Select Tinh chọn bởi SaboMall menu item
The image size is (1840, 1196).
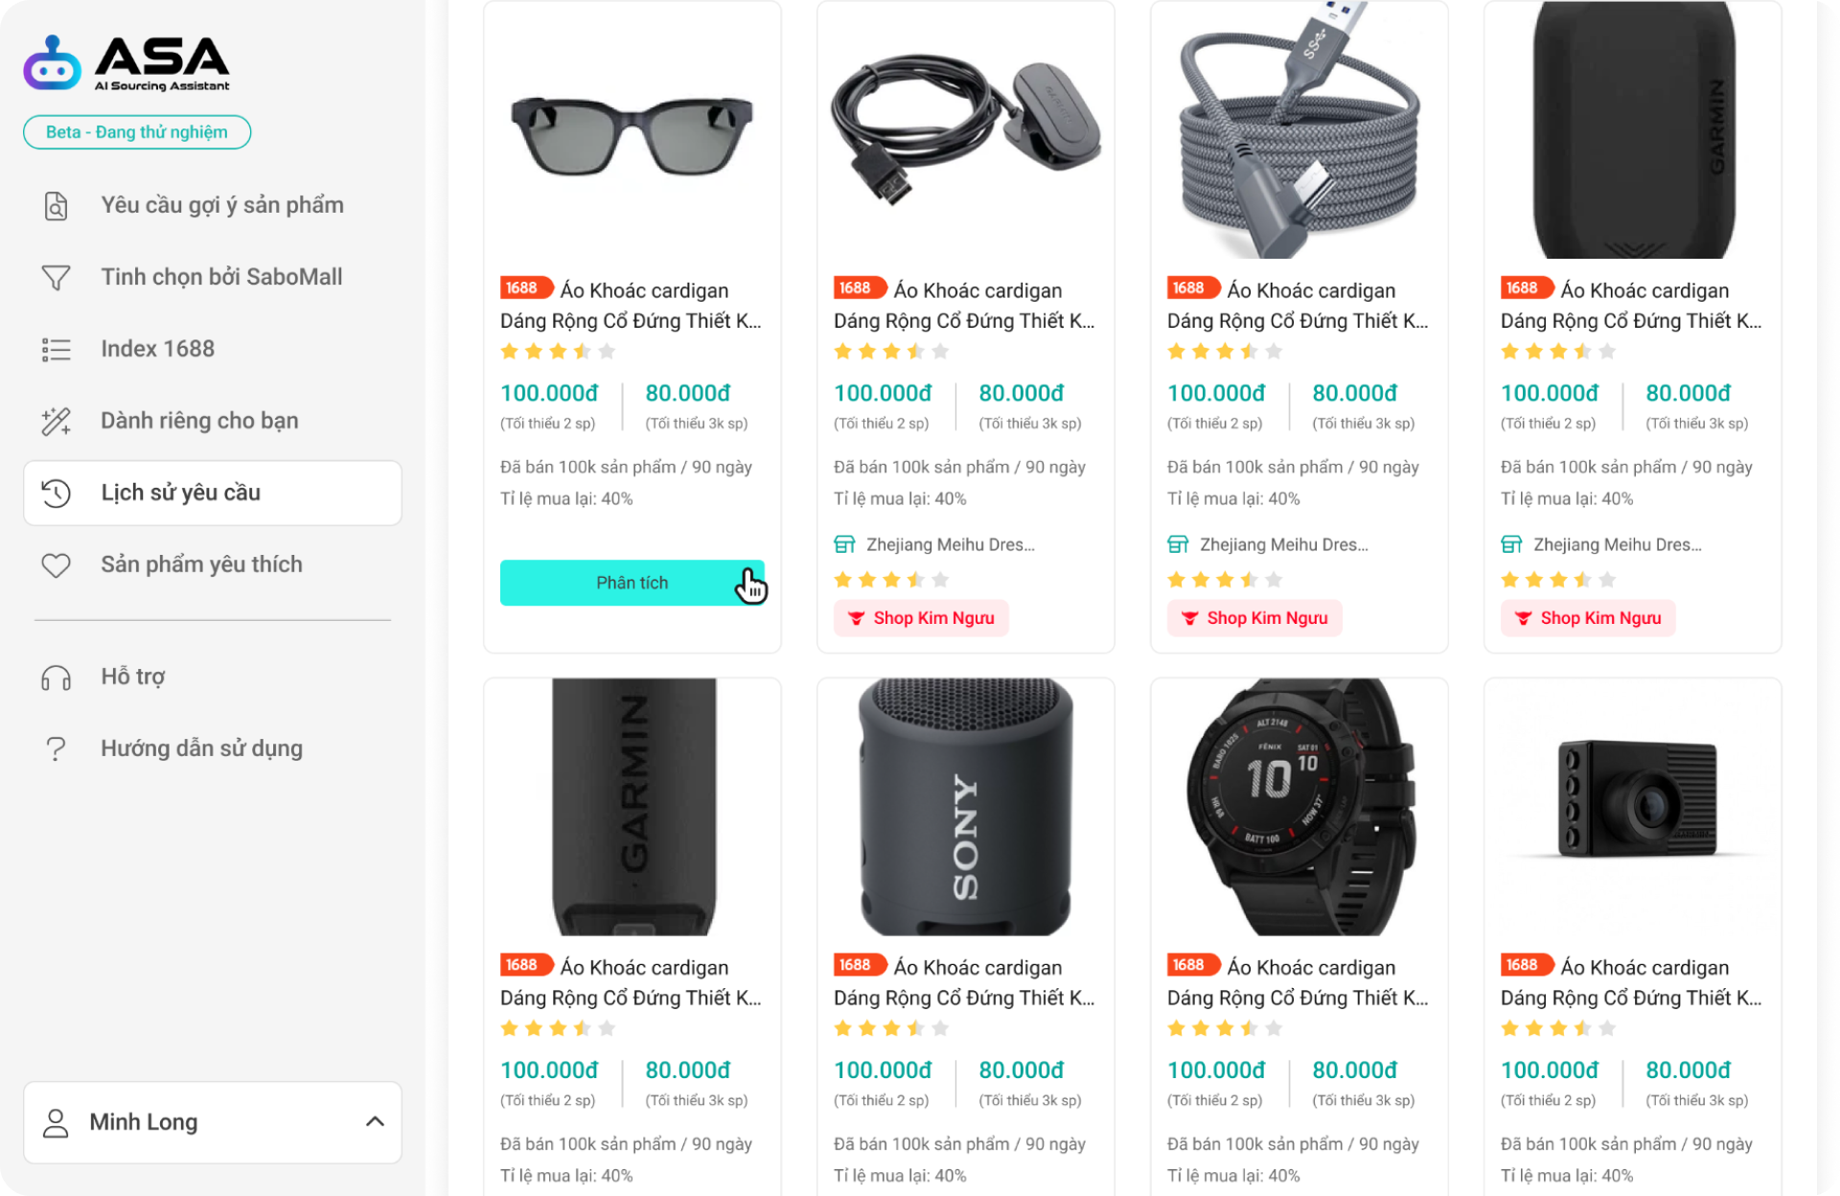(x=221, y=277)
